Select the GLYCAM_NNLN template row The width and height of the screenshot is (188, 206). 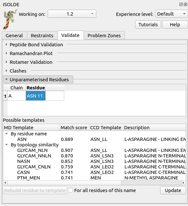click(94, 156)
